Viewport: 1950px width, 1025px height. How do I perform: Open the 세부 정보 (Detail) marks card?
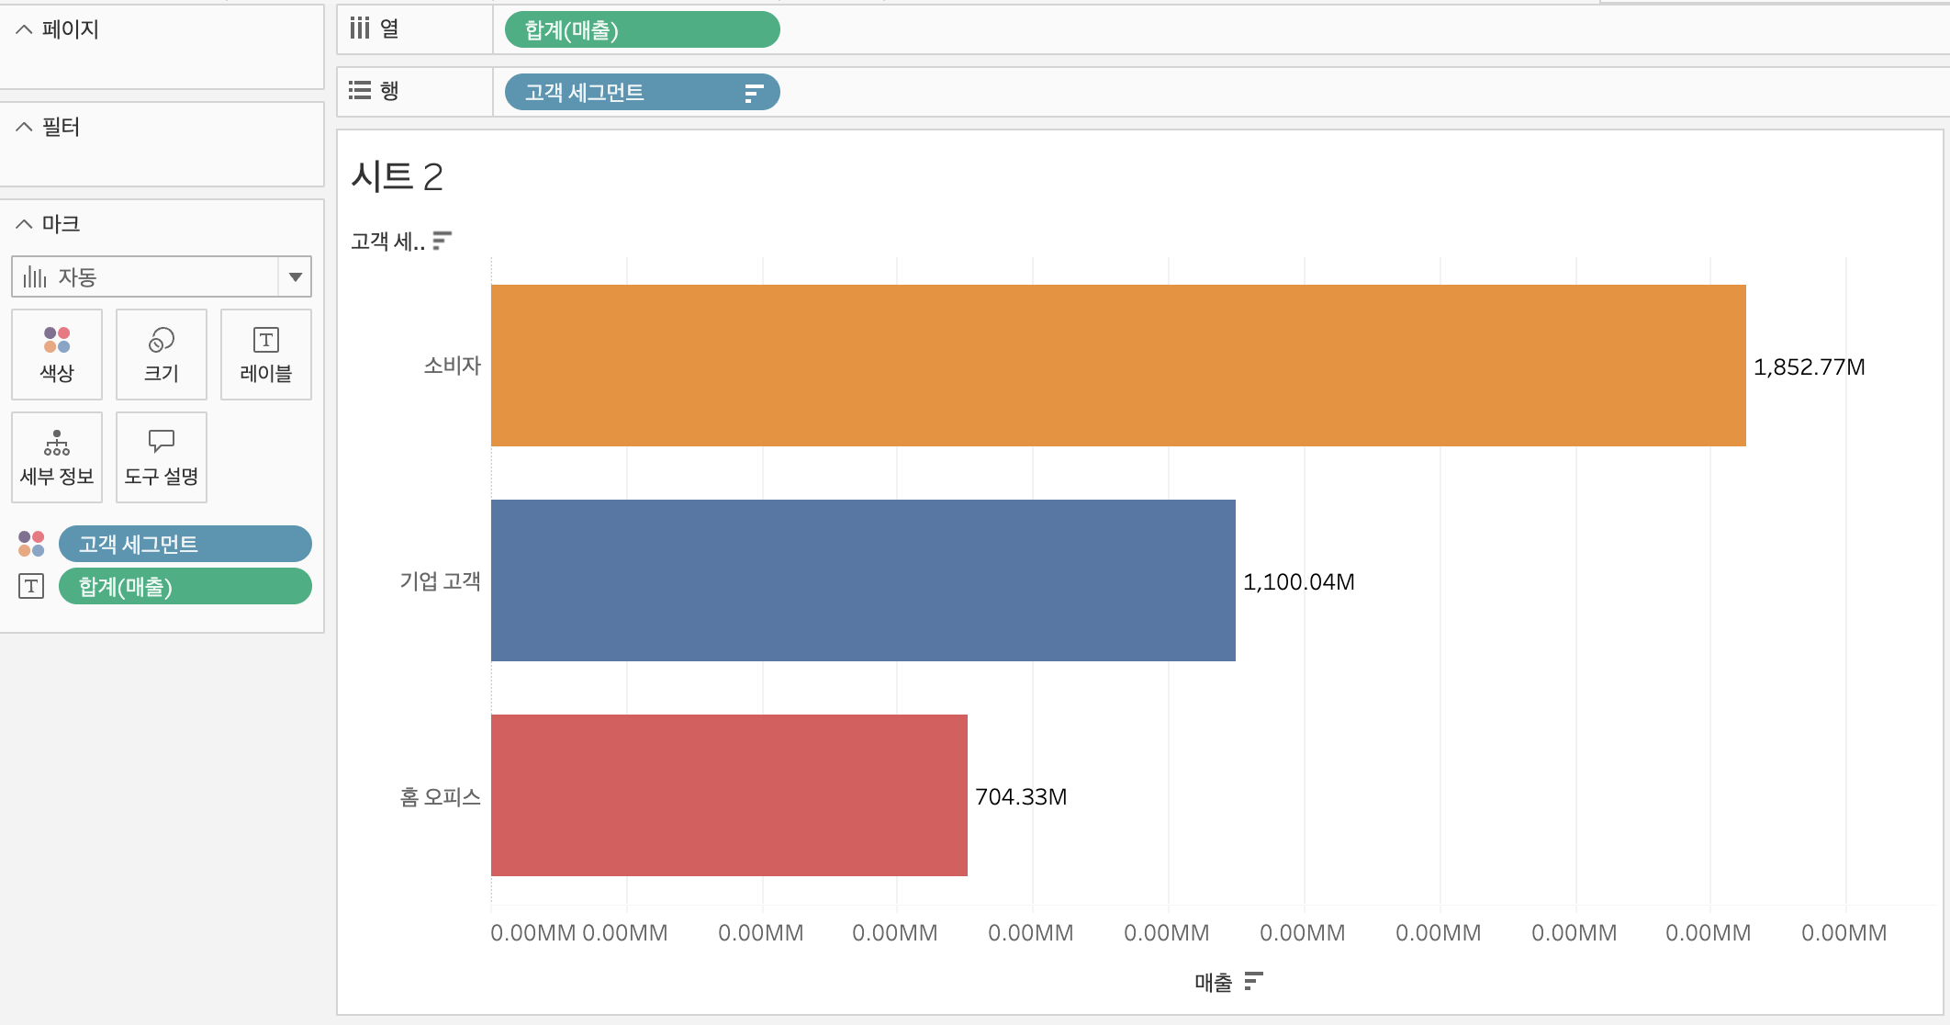coord(57,457)
